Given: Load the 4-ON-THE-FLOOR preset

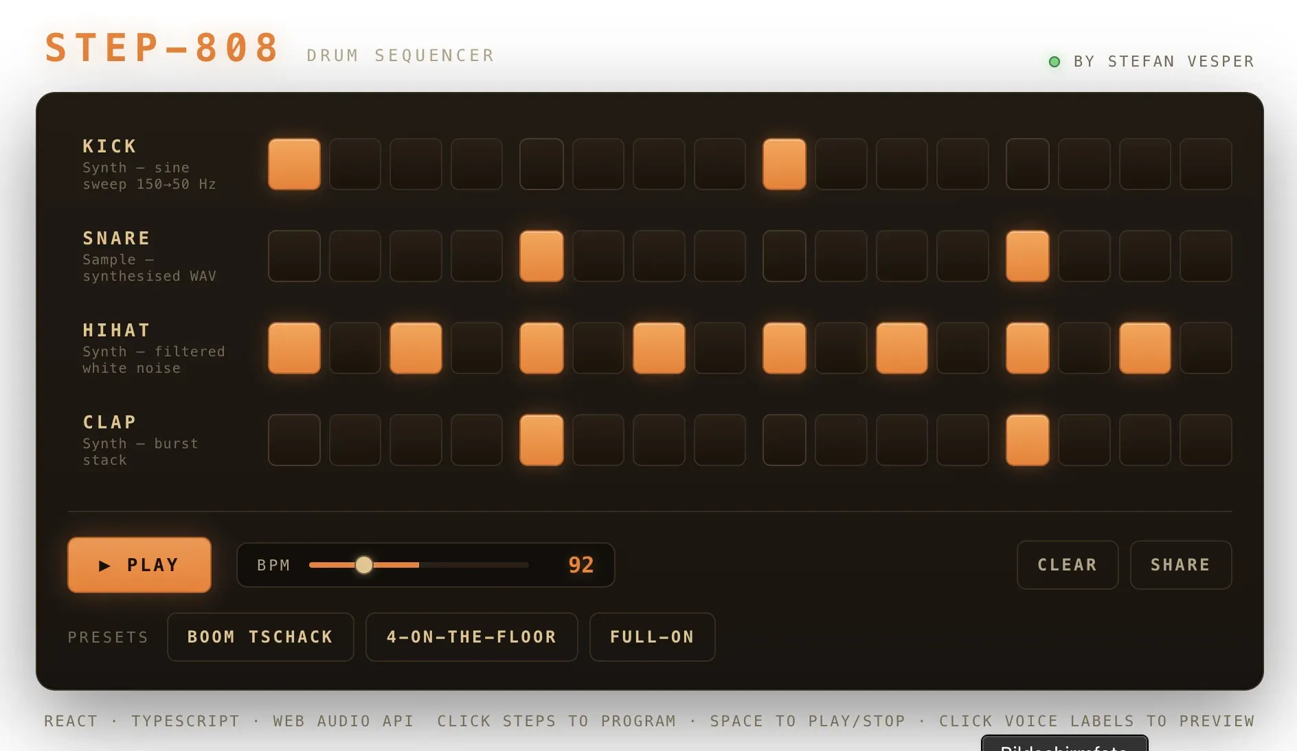Looking at the screenshot, I should point(472,637).
